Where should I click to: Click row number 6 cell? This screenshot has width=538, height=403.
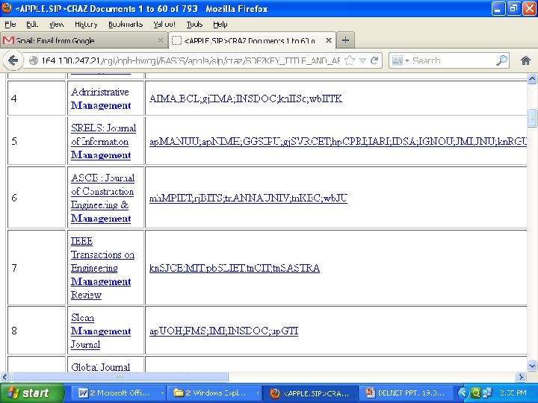(x=37, y=198)
